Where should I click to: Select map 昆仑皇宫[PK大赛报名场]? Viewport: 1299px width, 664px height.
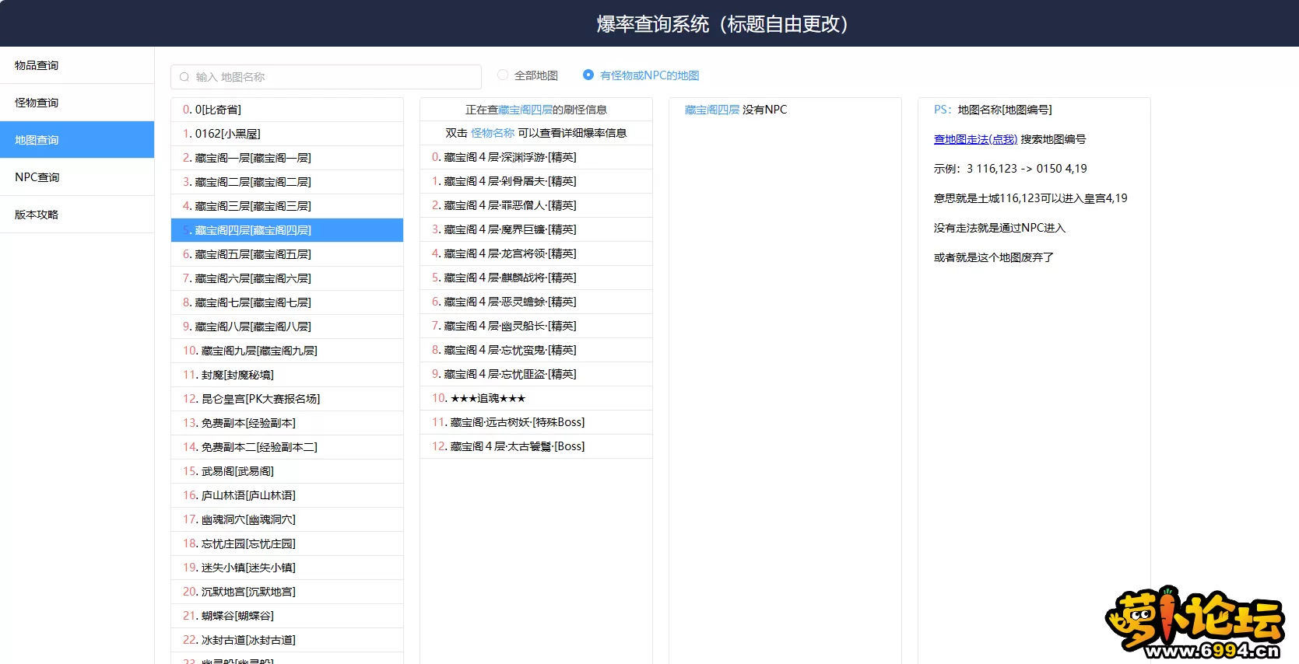point(287,399)
